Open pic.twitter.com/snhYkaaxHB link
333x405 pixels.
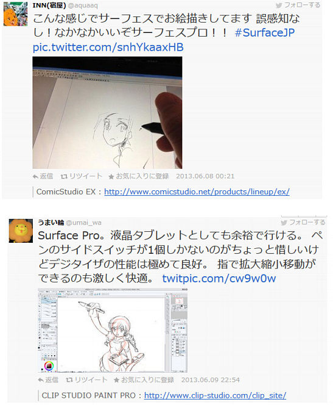click(108, 47)
